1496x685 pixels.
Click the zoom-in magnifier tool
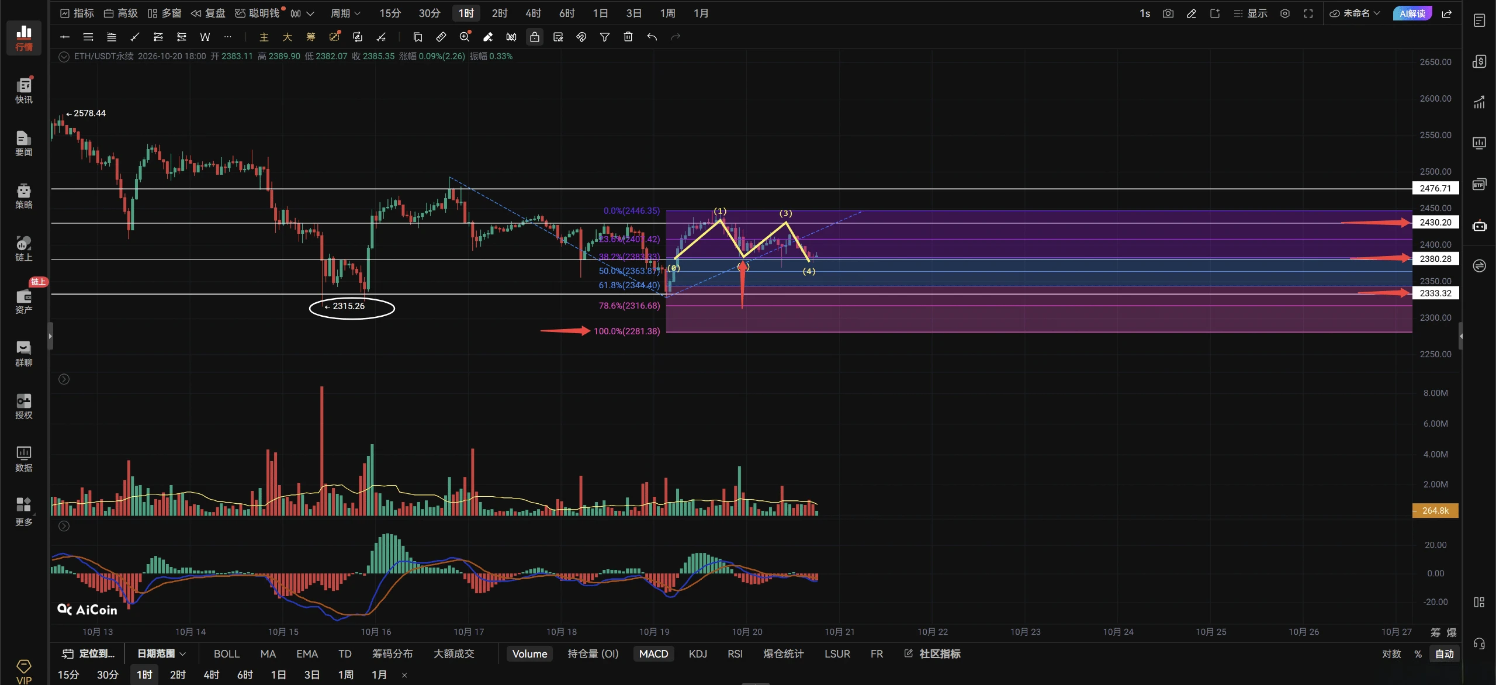tap(465, 37)
